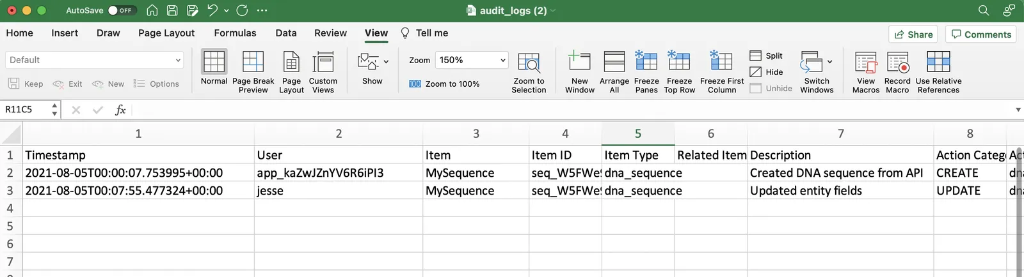Click the Home icon in title bar
1024x277 pixels.
pos(152,10)
